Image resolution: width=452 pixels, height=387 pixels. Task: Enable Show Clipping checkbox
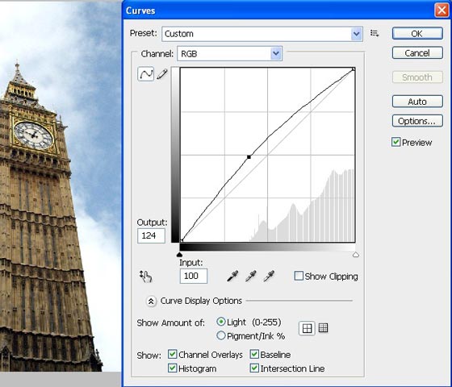click(x=299, y=276)
